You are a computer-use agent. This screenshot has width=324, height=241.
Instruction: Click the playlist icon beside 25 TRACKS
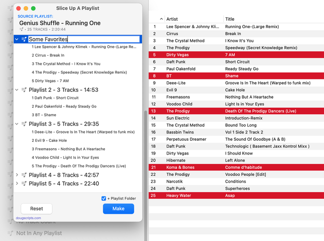[21, 29]
